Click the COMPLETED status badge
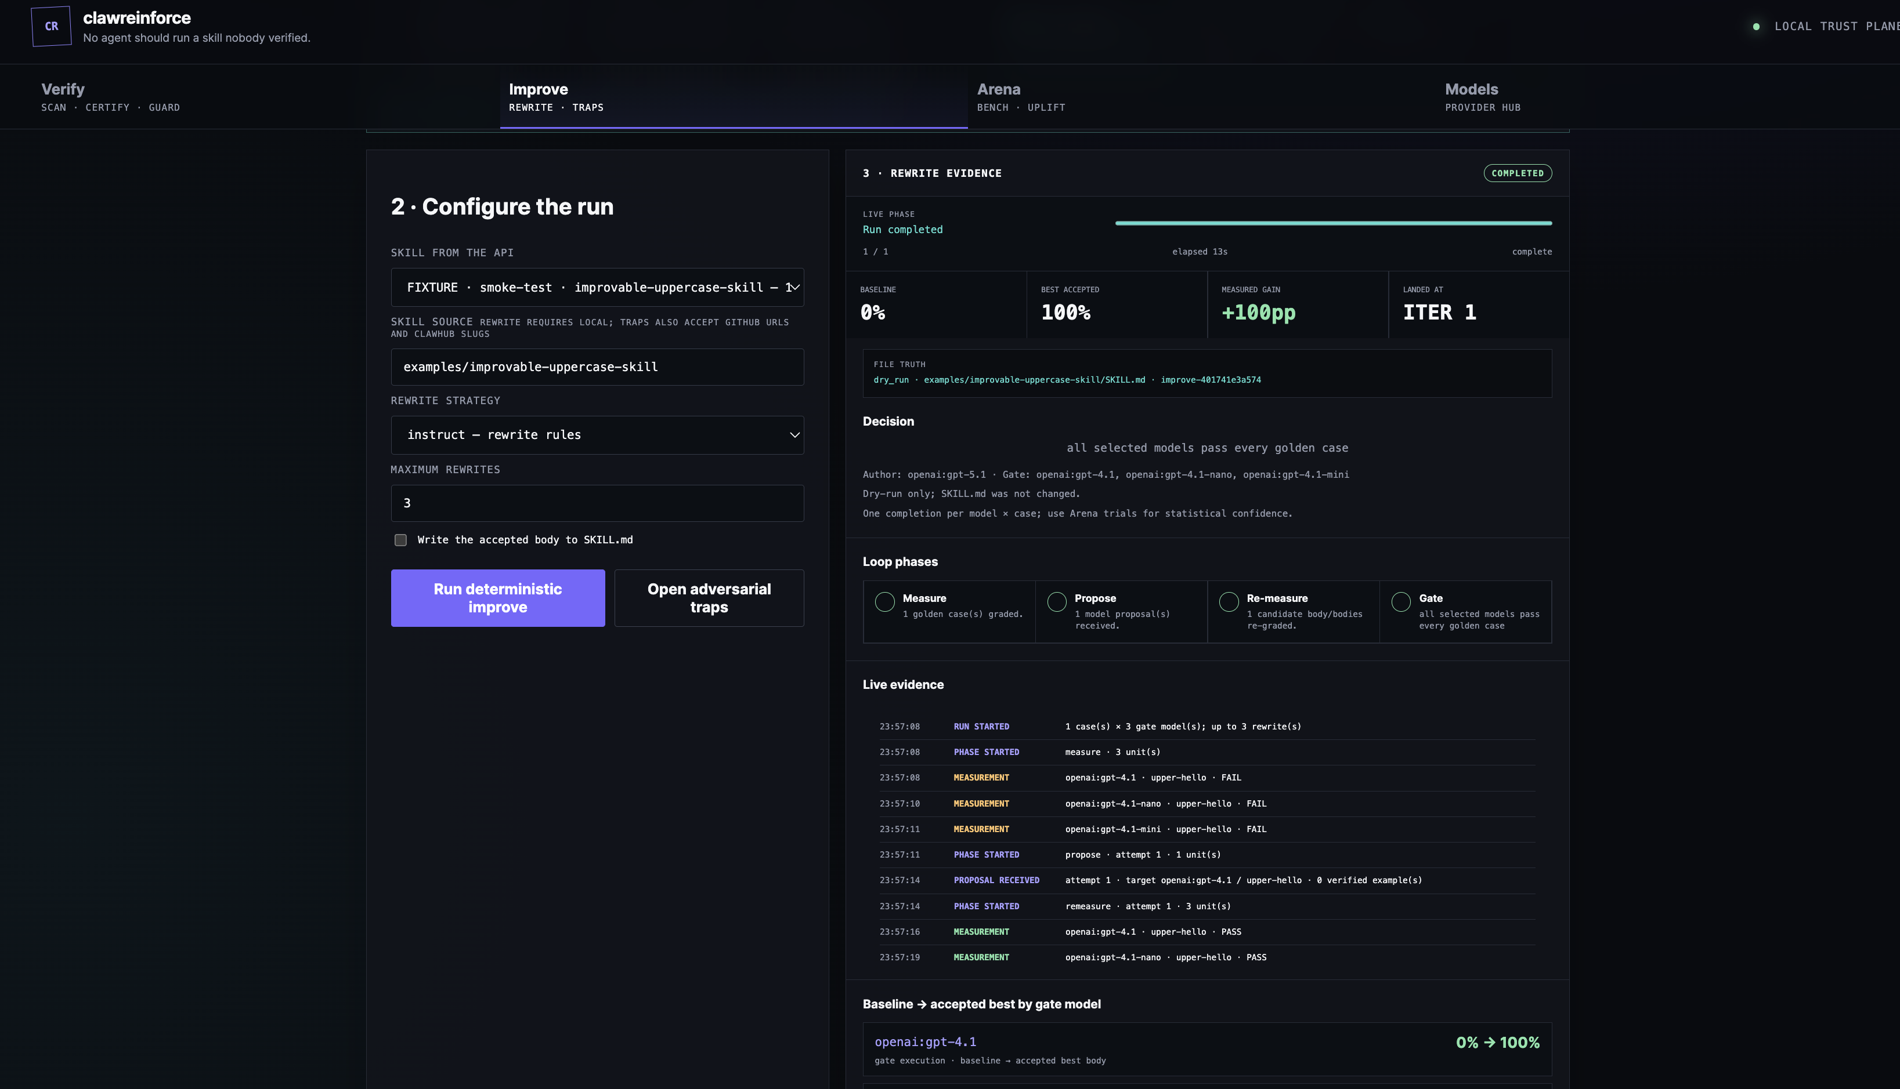The height and width of the screenshot is (1089, 1900). pyautogui.click(x=1517, y=173)
